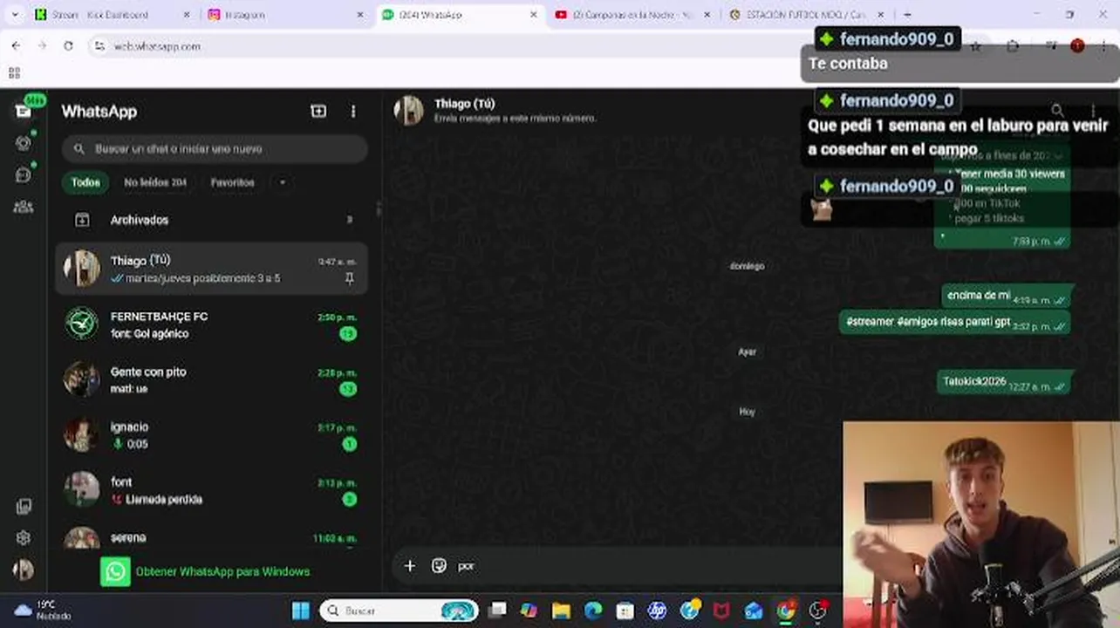The height and width of the screenshot is (628, 1120).
Task: Open Microsoft Store on the taskbar
Action: point(625,611)
